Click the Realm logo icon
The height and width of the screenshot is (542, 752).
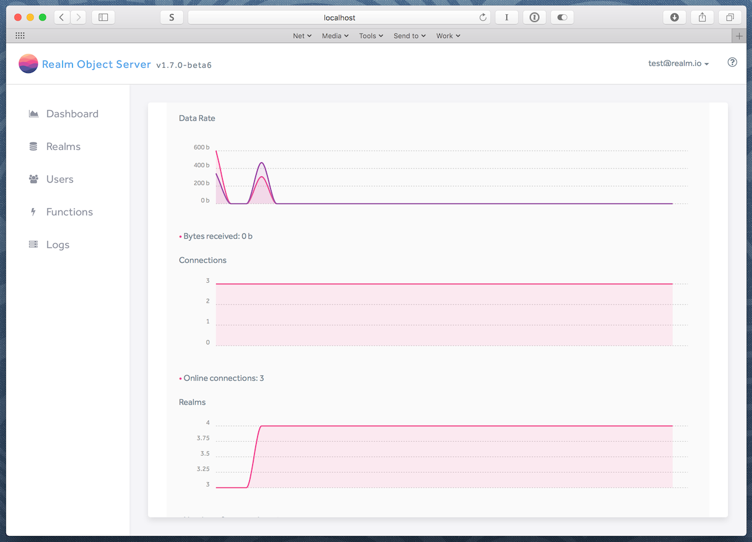click(28, 64)
